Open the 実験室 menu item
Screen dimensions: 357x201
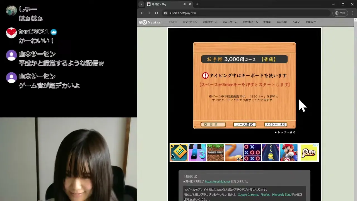point(267,22)
